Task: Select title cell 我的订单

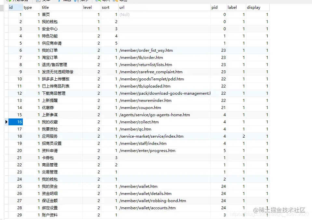Action: pos(62,50)
